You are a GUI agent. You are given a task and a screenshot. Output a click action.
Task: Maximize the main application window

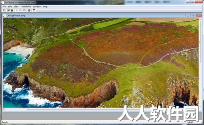point(193,2)
